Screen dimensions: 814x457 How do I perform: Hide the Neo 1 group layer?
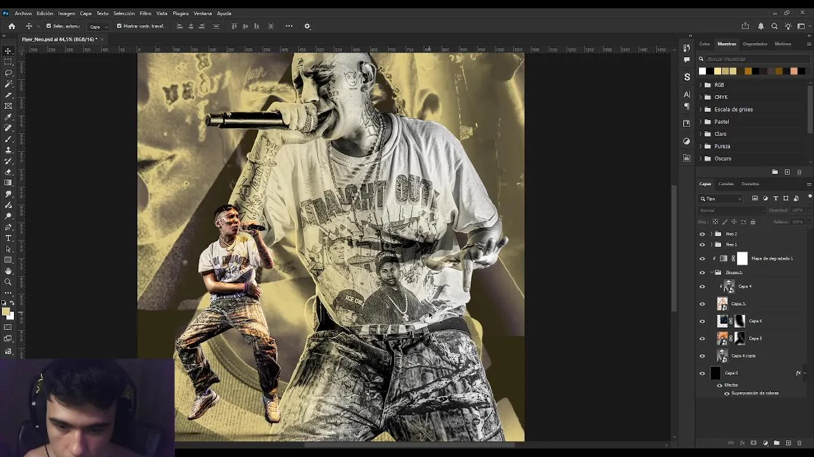click(x=702, y=244)
